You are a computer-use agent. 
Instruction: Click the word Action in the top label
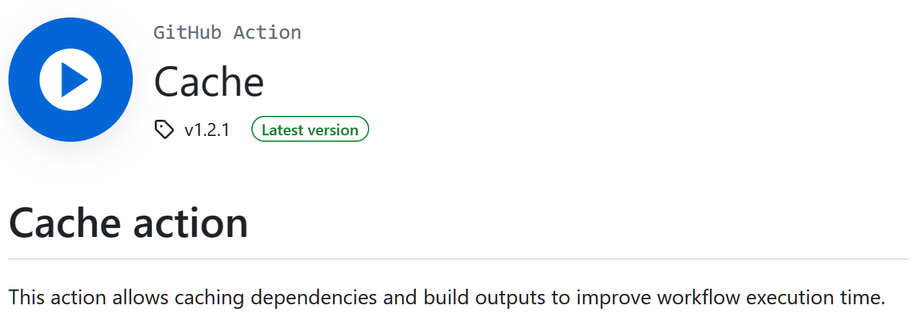(267, 32)
